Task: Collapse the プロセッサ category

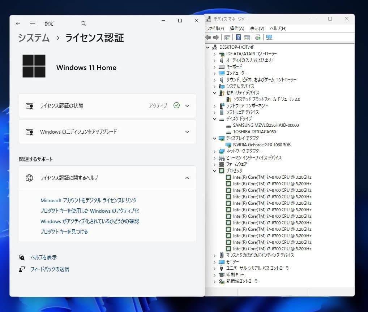Action: click(215, 170)
